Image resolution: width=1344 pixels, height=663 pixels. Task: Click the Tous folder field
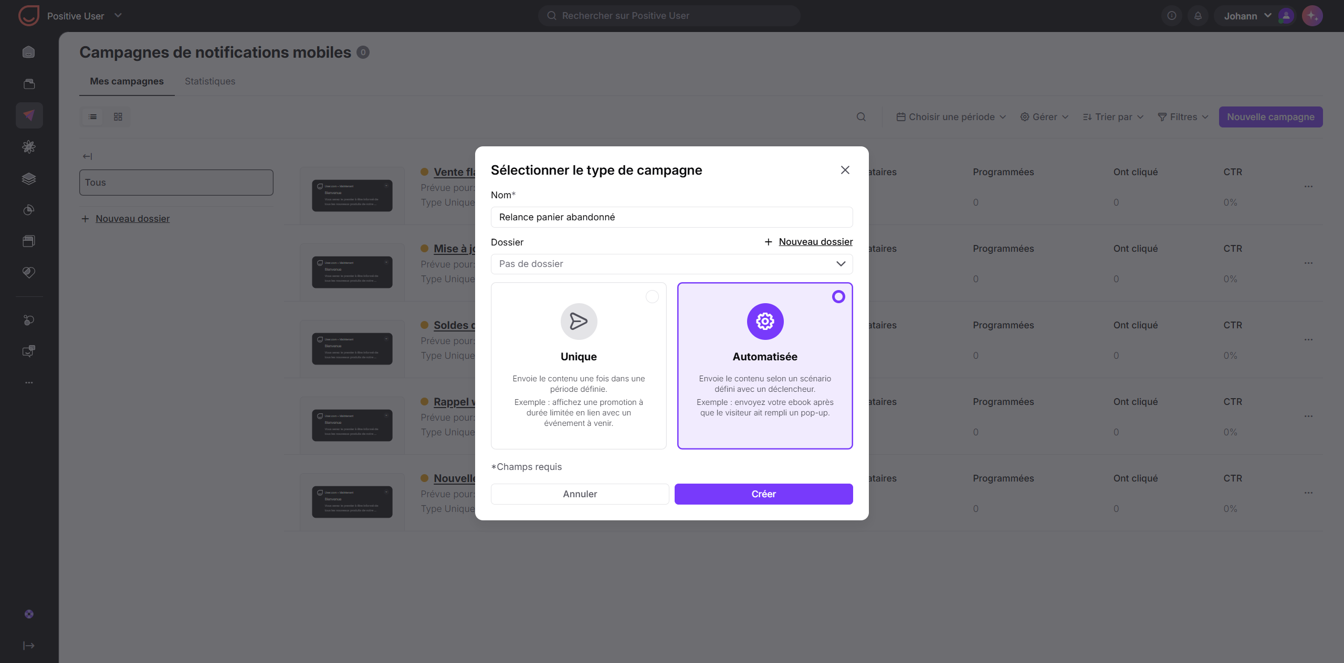pos(176,183)
